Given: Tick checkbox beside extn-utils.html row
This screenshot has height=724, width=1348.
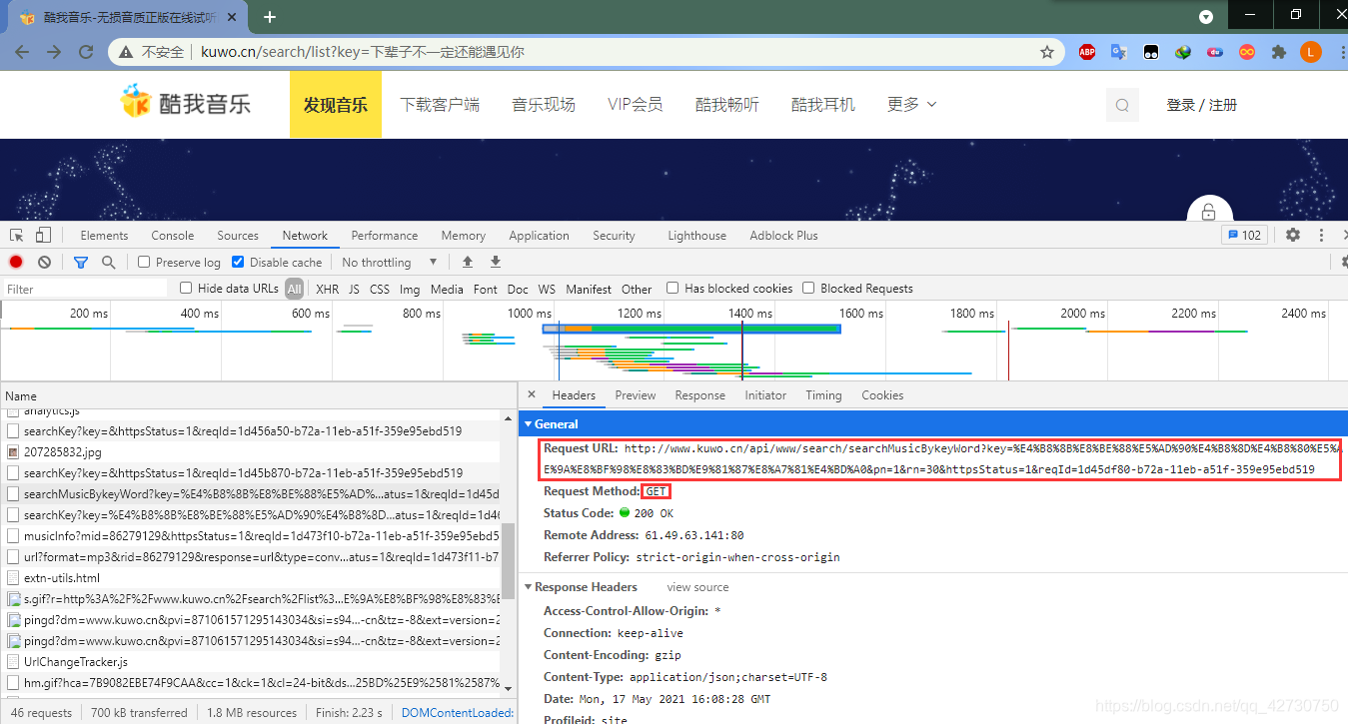Looking at the screenshot, I should (x=14, y=578).
